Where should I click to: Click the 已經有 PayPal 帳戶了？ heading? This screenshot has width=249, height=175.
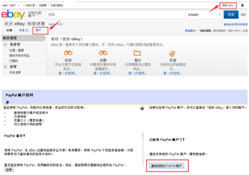click(167, 139)
